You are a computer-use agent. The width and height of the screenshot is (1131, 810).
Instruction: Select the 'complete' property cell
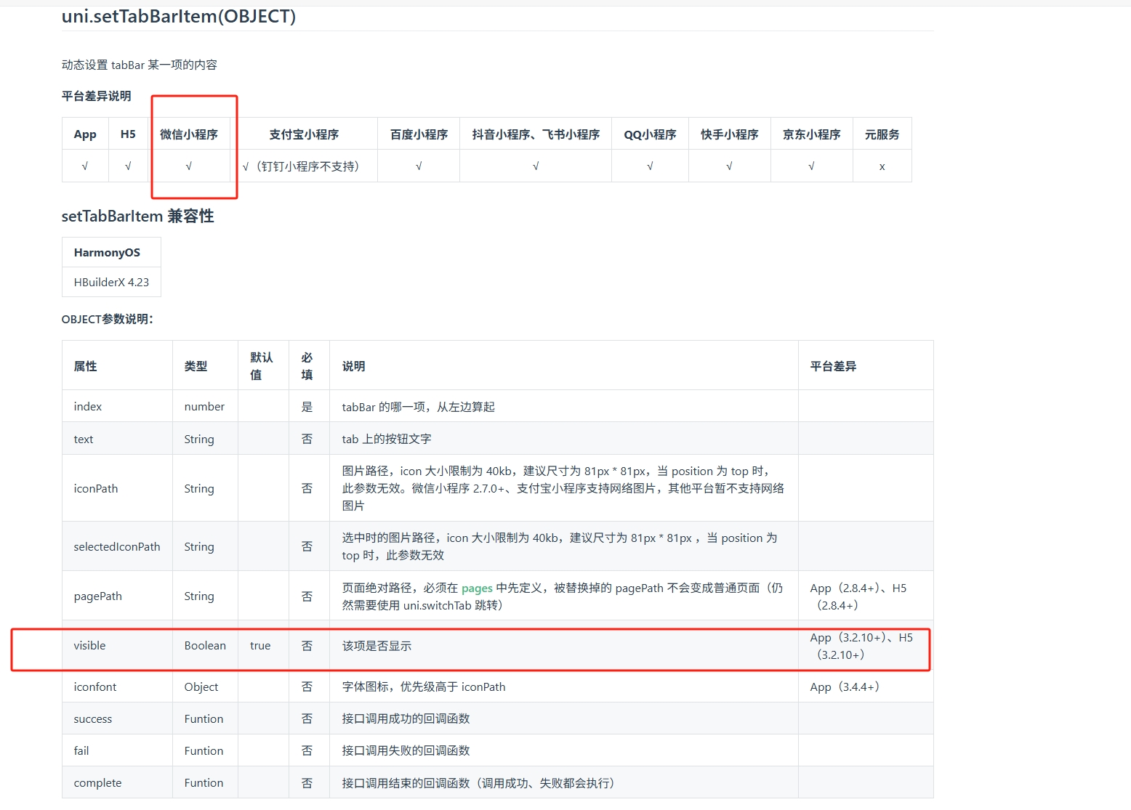point(117,782)
